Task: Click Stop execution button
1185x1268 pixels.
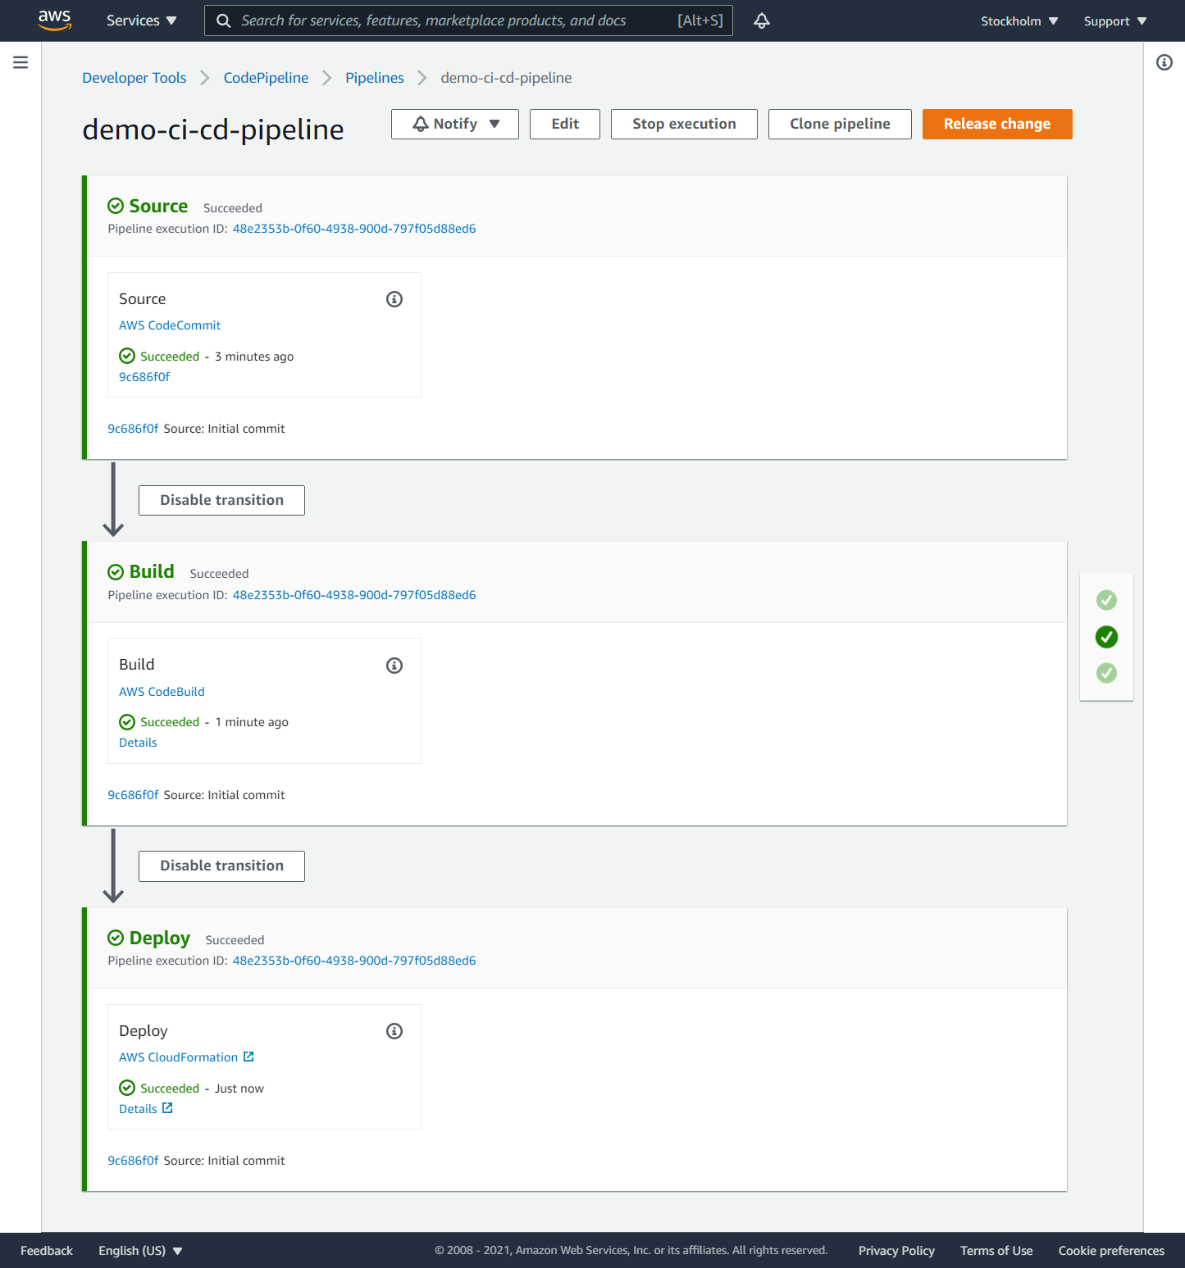Action: click(684, 124)
